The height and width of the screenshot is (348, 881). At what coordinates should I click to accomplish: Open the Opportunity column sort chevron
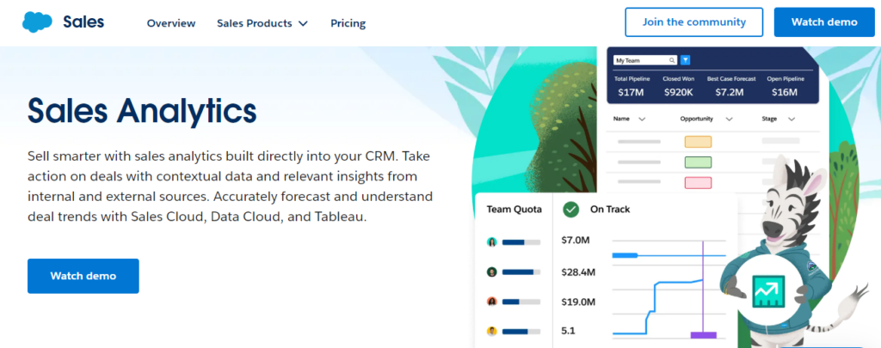[x=729, y=119]
